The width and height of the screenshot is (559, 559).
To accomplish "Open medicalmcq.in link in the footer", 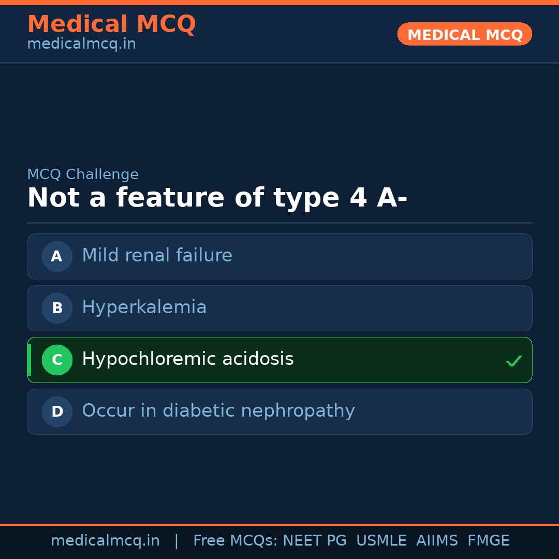I will (105, 541).
